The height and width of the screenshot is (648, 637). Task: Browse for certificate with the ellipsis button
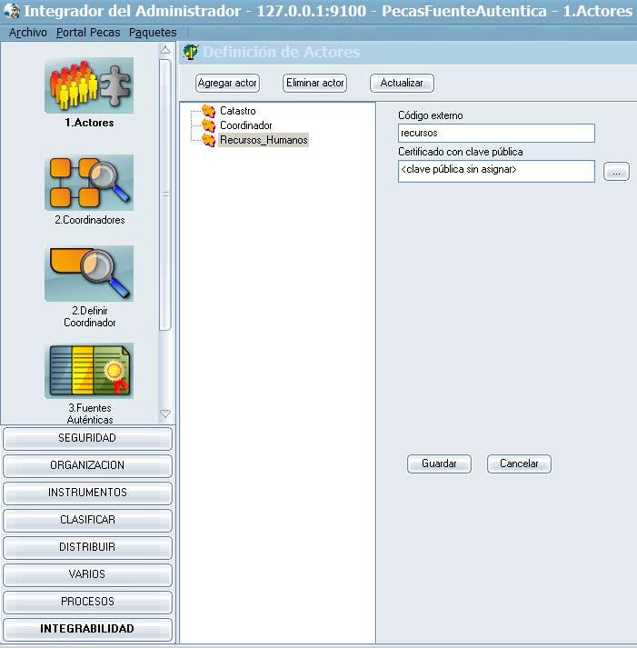[x=616, y=171]
